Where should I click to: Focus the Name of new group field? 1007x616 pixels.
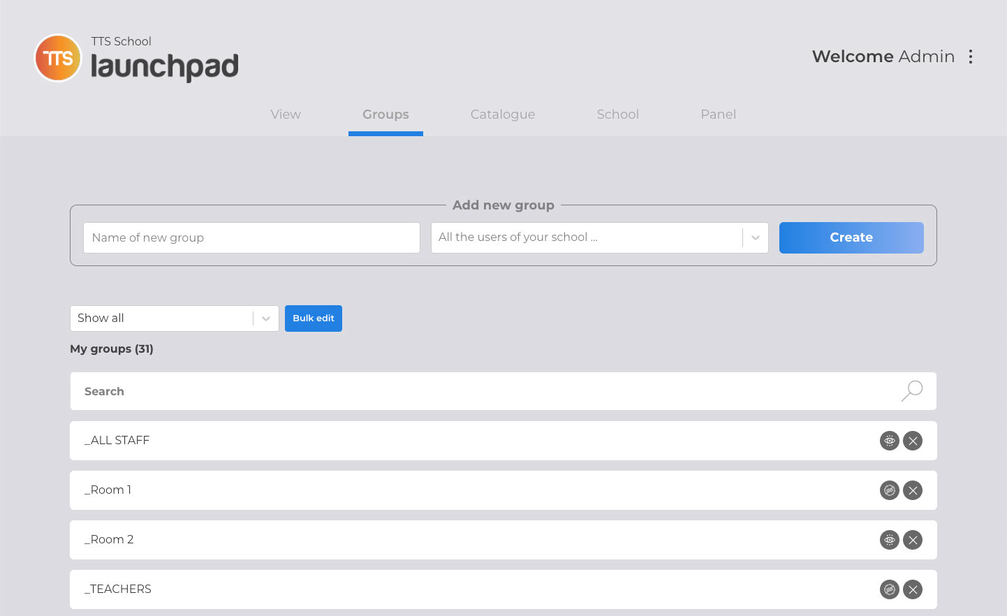pos(251,237)
